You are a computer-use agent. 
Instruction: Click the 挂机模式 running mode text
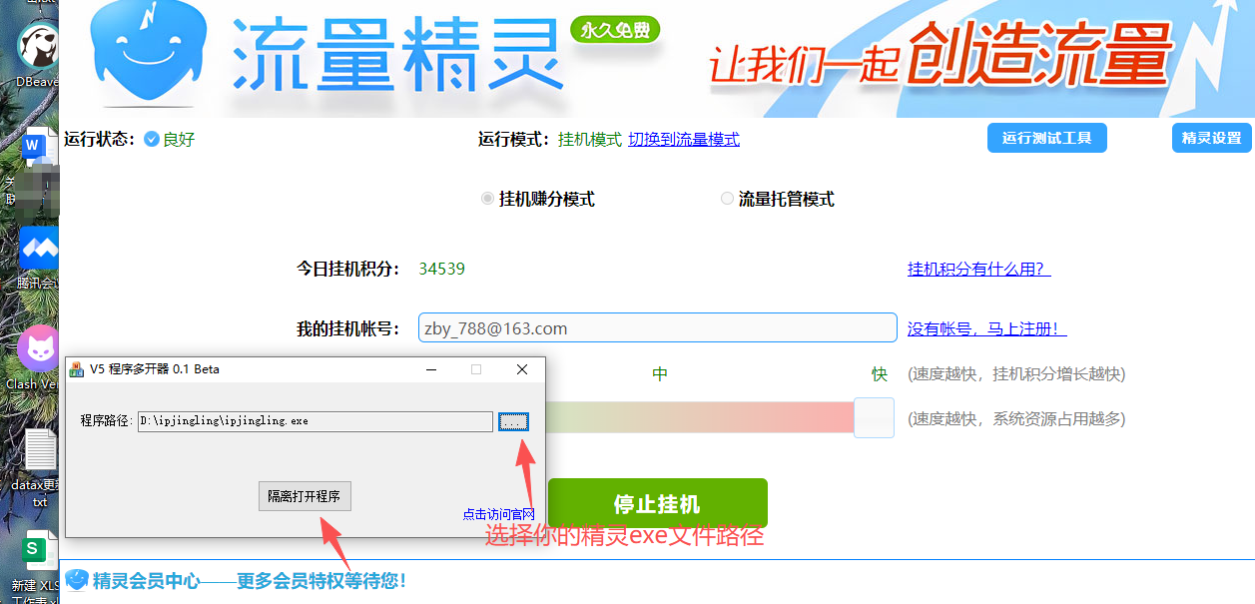tap(589, 139)
